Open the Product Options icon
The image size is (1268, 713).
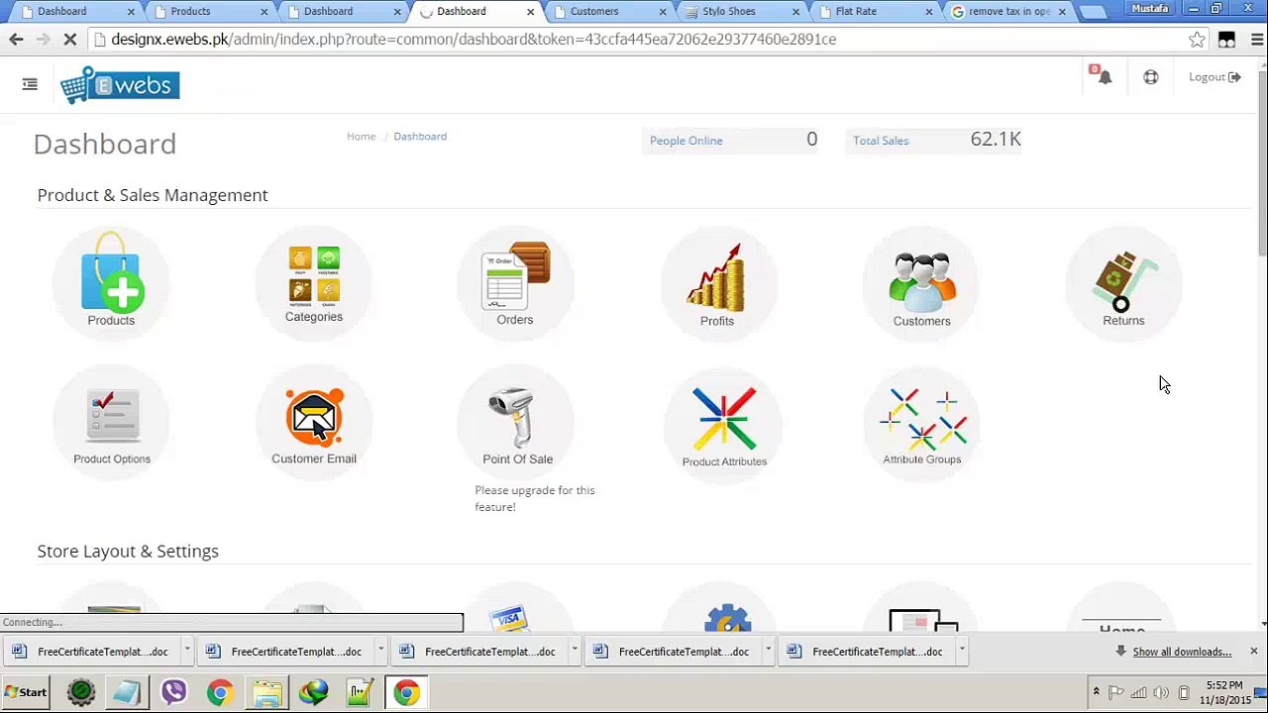coord(112,424)
